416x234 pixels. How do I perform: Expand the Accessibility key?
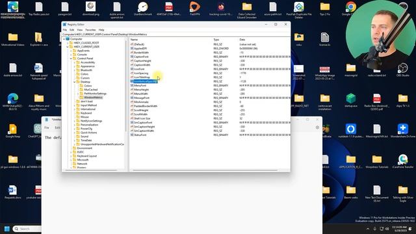pos(75,62)
